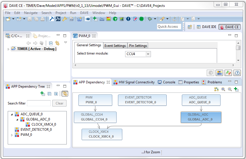Click the Quick Access field
The image size is (246, 159).
click(x=169, y=27)
